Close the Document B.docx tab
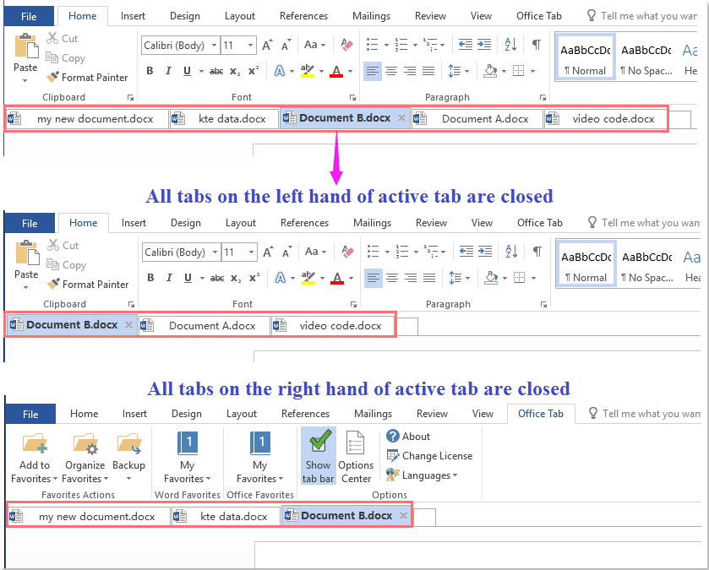709x570 pixels. [x=401, y=118]
